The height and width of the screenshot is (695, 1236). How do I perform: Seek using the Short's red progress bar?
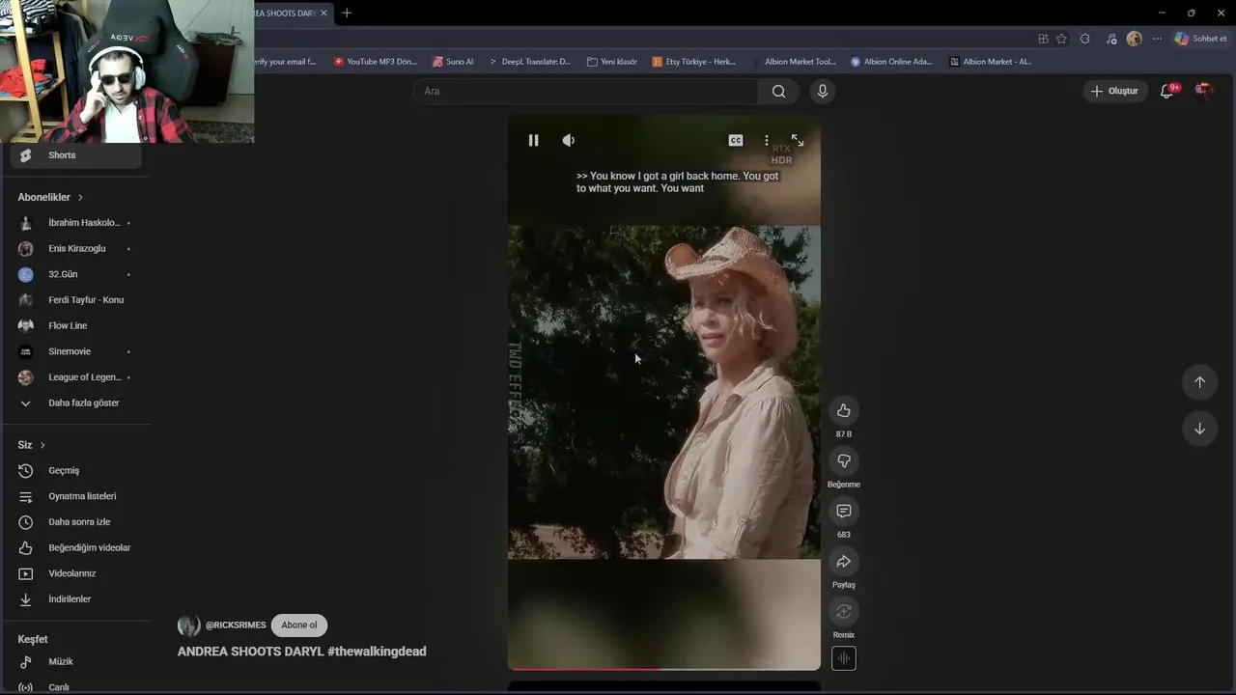click(664, 668)
